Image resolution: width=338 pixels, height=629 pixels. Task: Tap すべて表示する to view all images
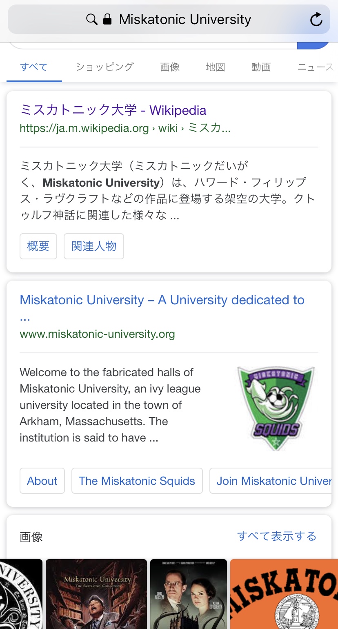click(x=276, y=536)
